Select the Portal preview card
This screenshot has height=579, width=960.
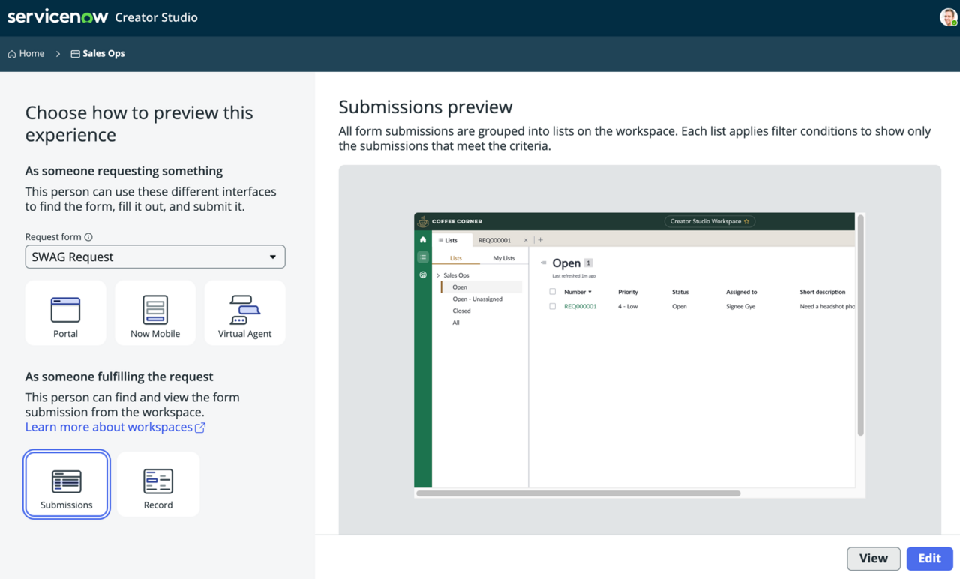(65, 313)
